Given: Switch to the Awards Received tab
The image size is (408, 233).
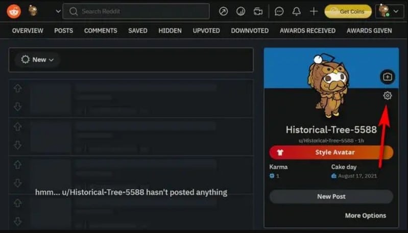Looking at the screenshot, I should point(307,31).
